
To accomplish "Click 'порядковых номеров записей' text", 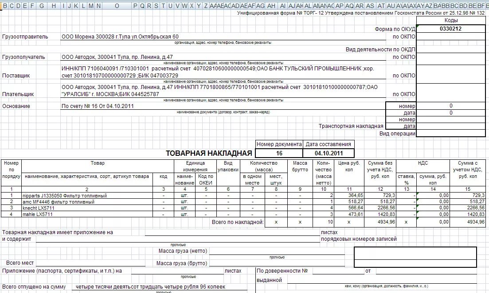I will pos(359,239).
